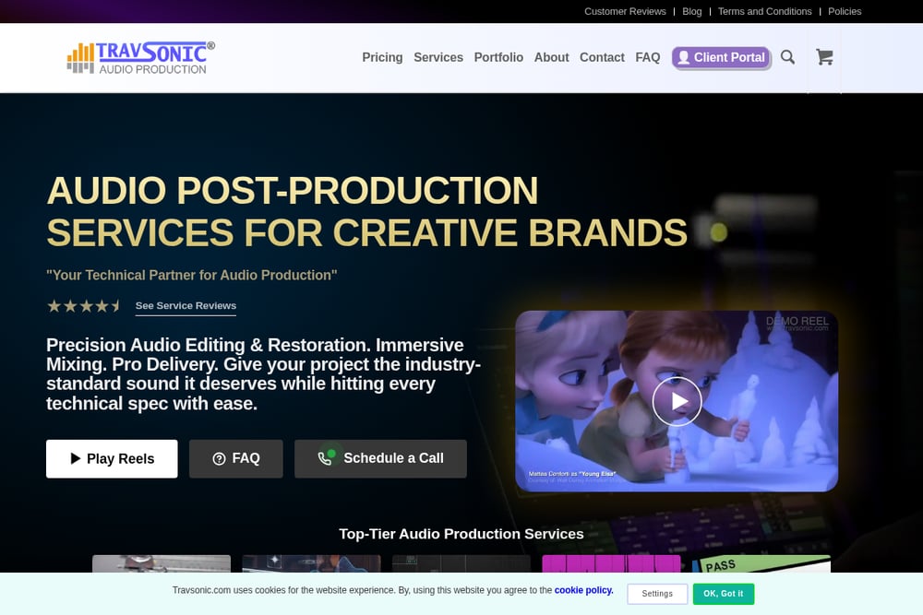The image size is (923, 615).
Task: Play the demo reel video
Action: tap(677, 401)
